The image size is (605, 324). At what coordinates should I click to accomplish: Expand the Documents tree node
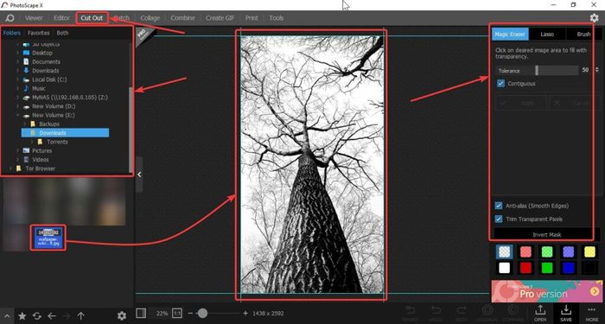point(17,61)
